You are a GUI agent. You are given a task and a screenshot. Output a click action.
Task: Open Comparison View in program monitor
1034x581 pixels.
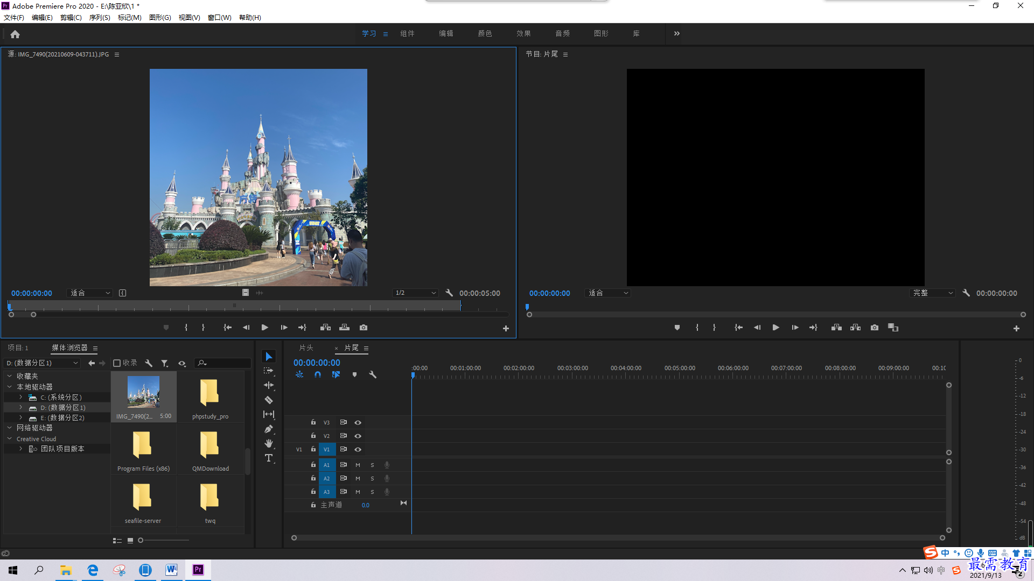point(893,327)
